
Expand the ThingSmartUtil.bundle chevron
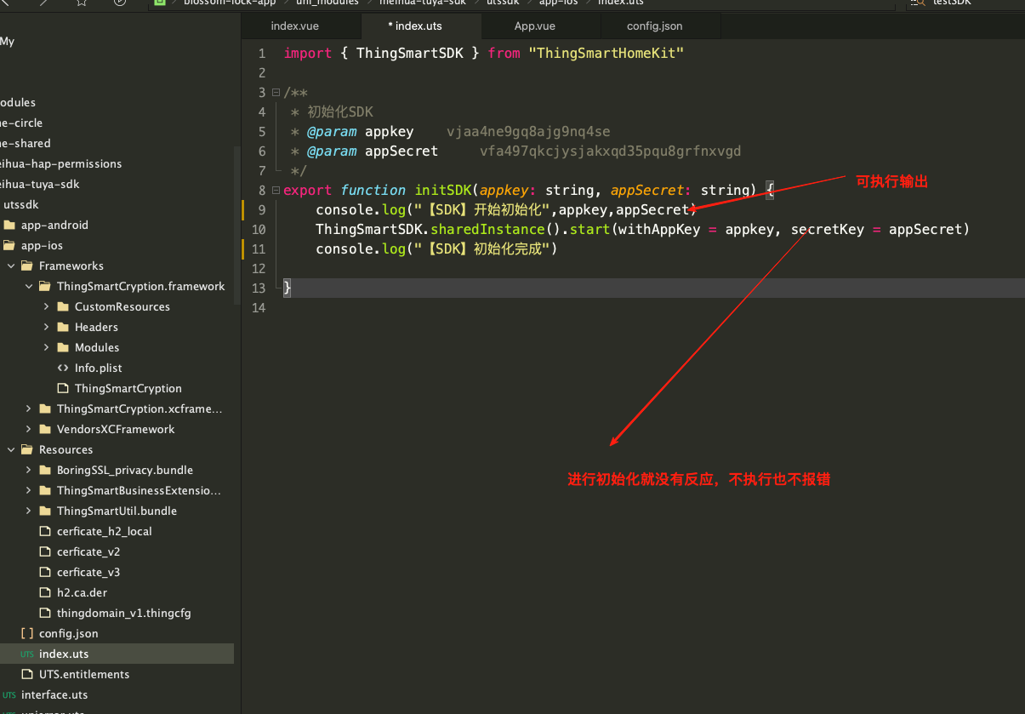[29, 511]
